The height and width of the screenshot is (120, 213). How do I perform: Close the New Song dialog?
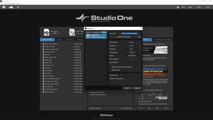pyautogui.click(x=141, y=28)
